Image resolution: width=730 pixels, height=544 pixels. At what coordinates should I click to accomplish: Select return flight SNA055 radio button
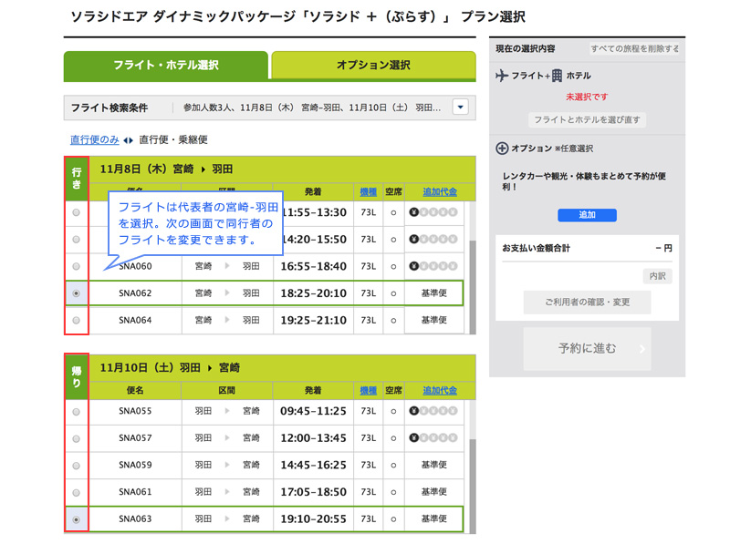[77, 412]
